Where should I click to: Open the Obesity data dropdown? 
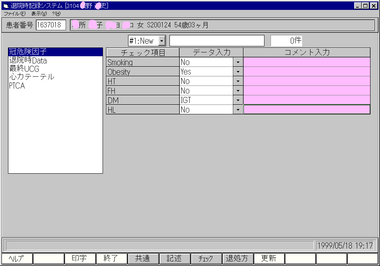[238, 72]
